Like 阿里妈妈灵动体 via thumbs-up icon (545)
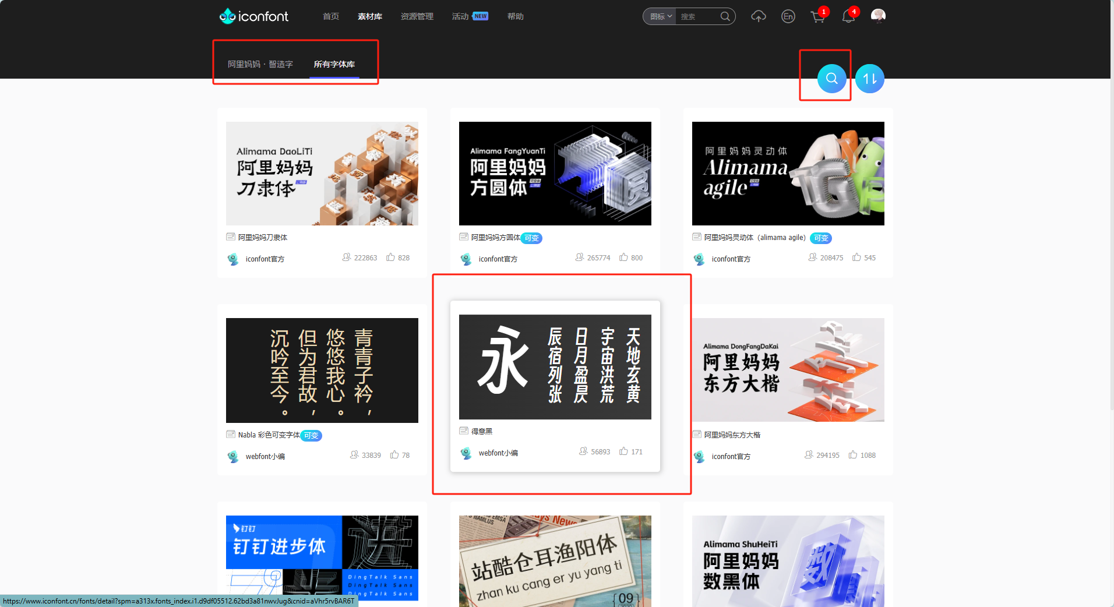The width and height of the screenshot is (1114, 607). [856, 257]
